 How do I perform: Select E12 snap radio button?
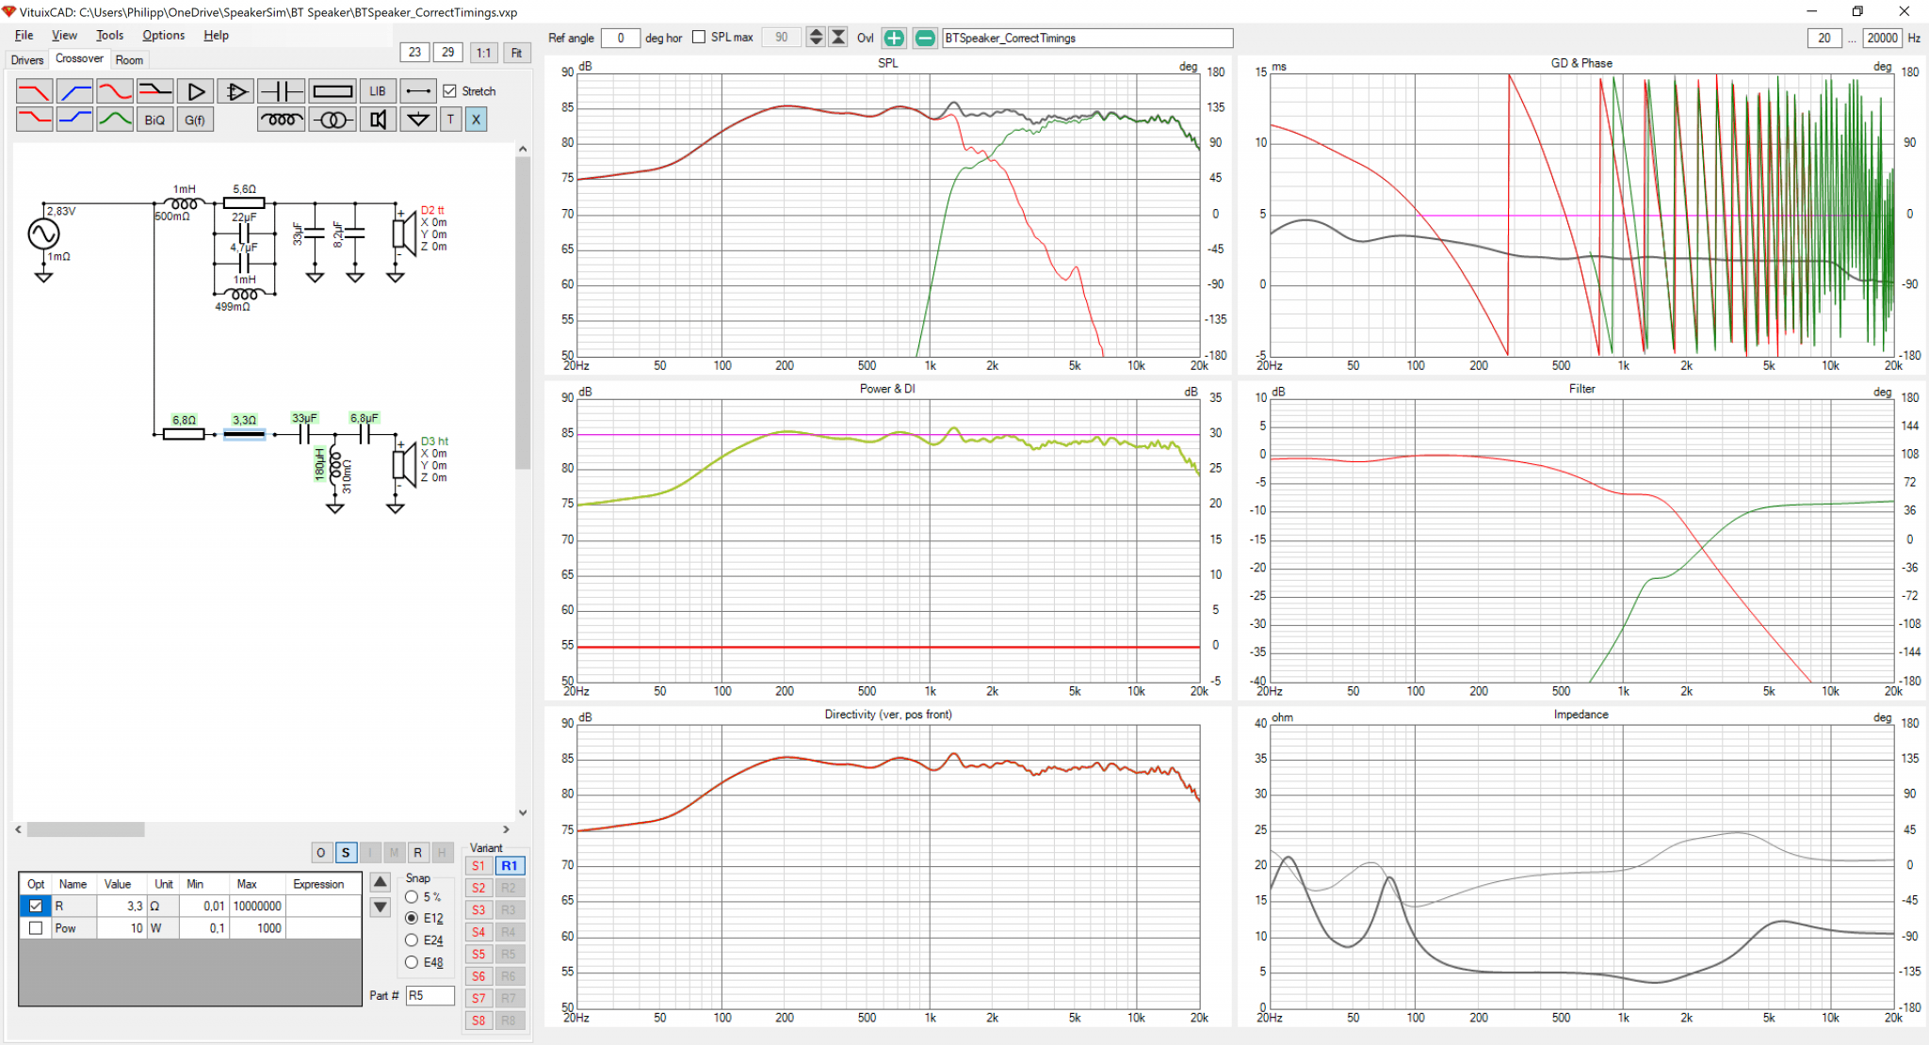pos(412,918)
